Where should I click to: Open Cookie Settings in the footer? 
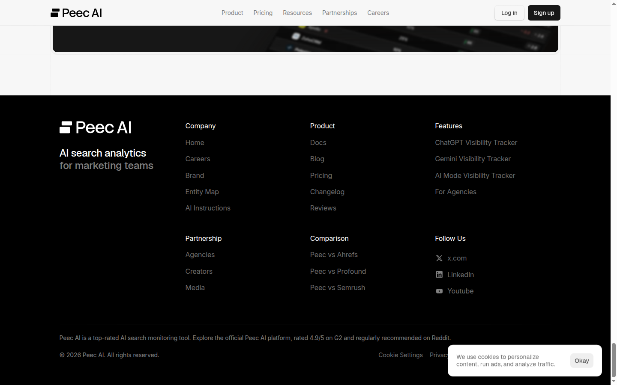401,355
